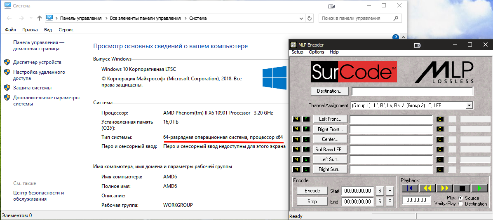Screen dimensions: 493x220
Task: Click the C button on Right Surr row
Action: pos(440,169)
